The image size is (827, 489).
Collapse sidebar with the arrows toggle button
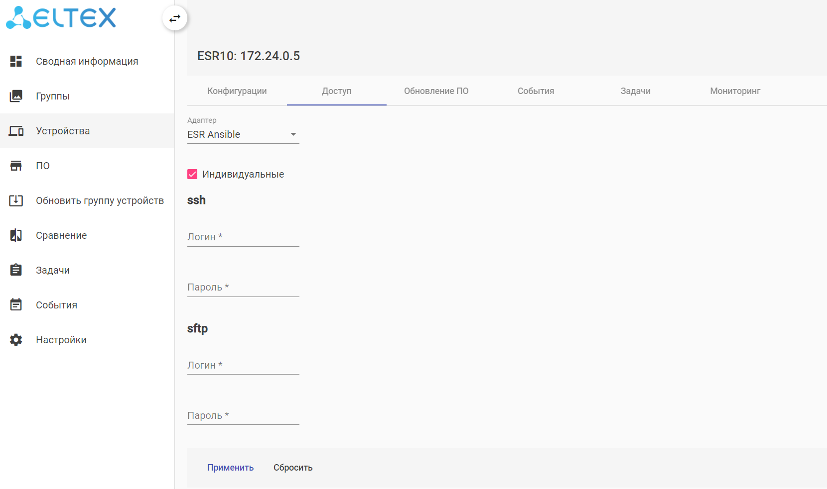[175, 18]
